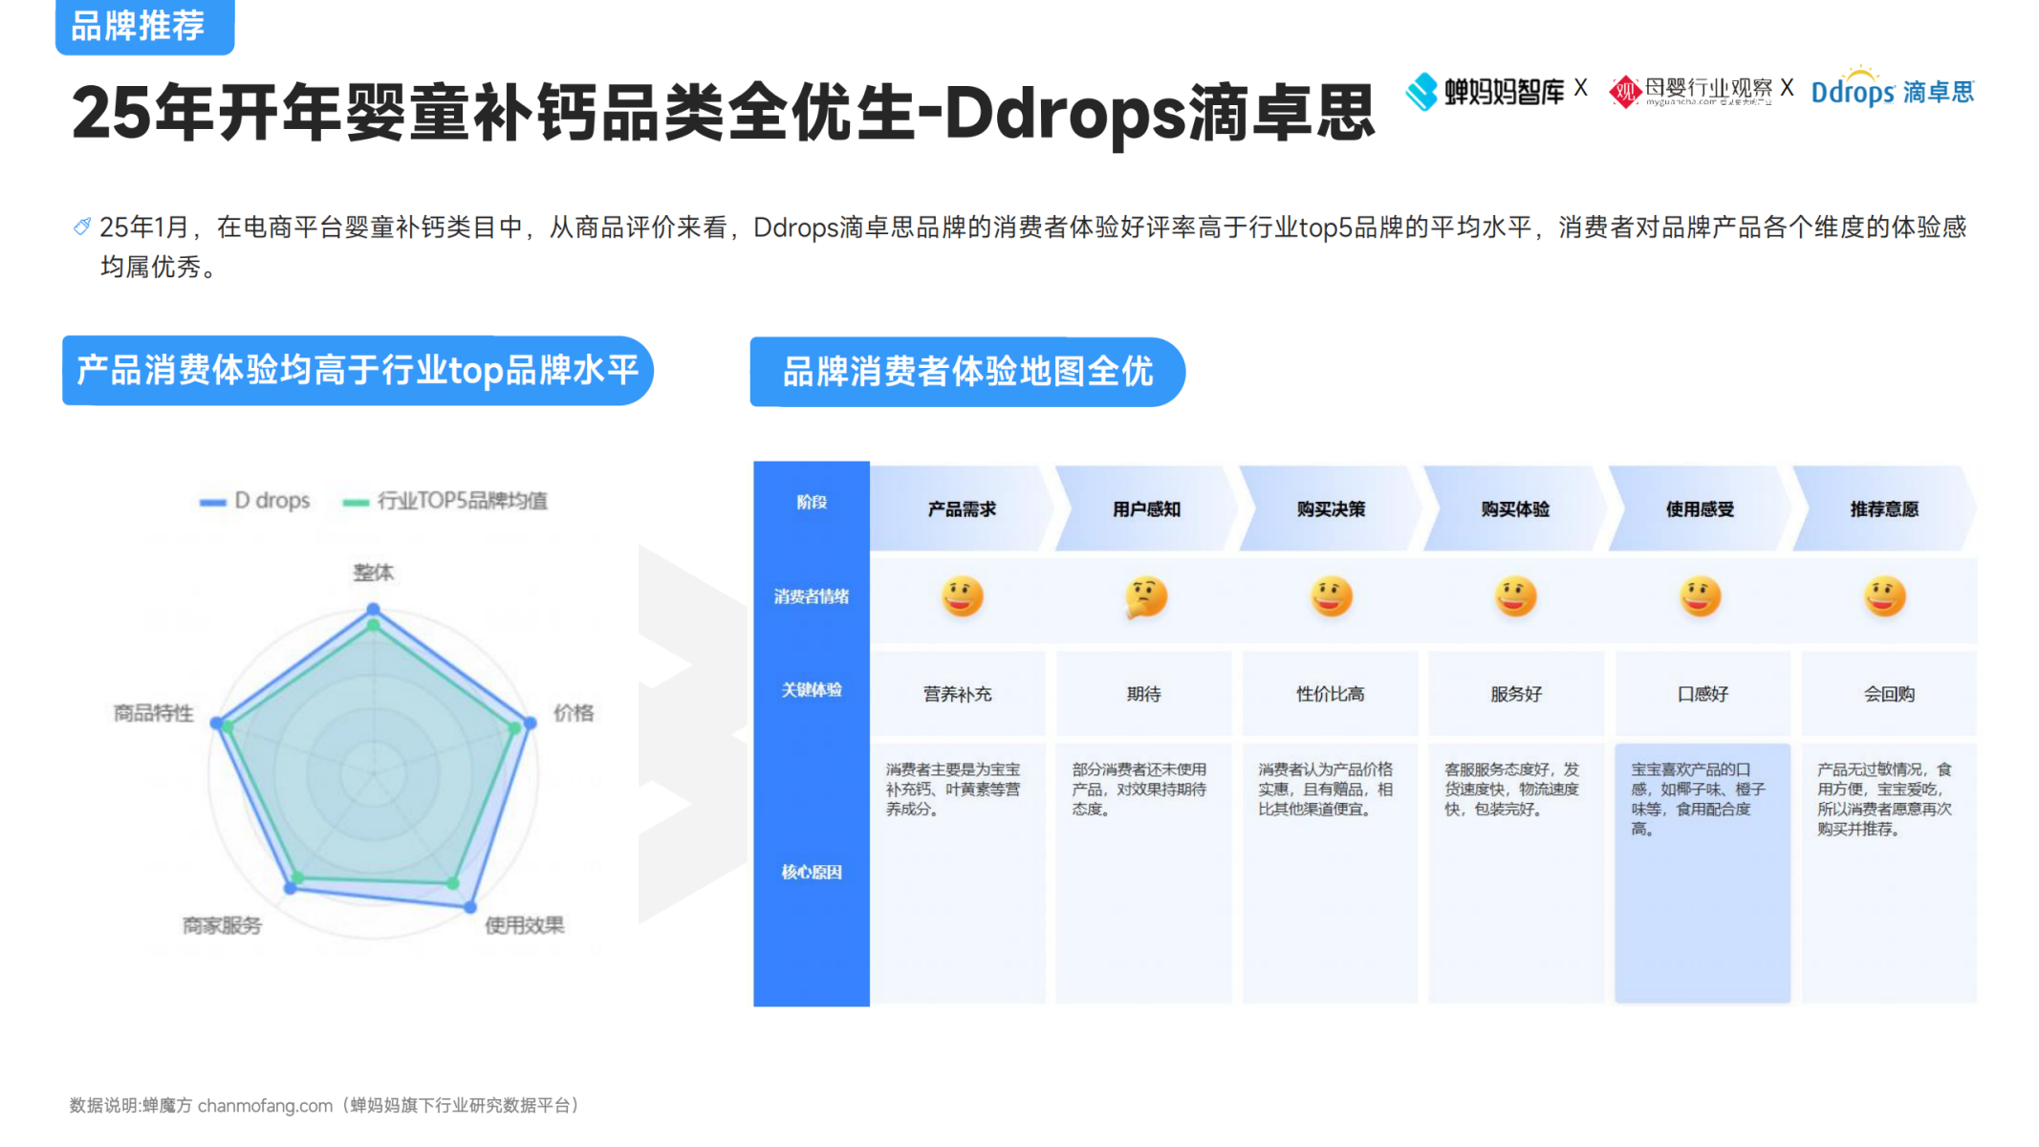Click the 阶段 row header
2039x1147 pixels.
click(x=812, y=503)
